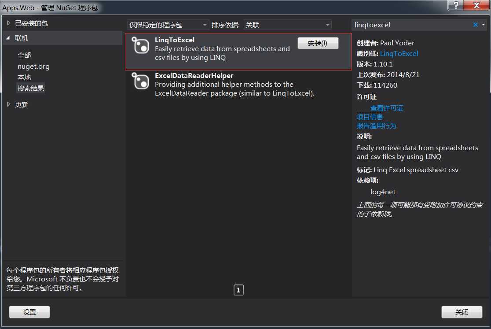Open the 排序依据 关联 dropdown

tap(287, 25)
